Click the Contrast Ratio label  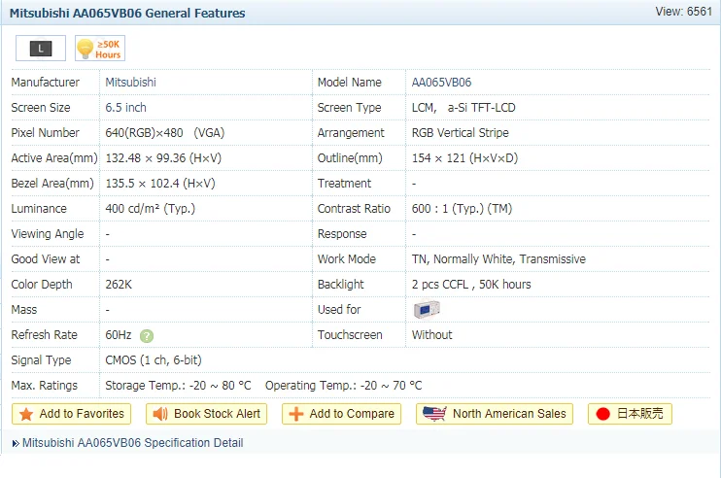tap(354, 209)
